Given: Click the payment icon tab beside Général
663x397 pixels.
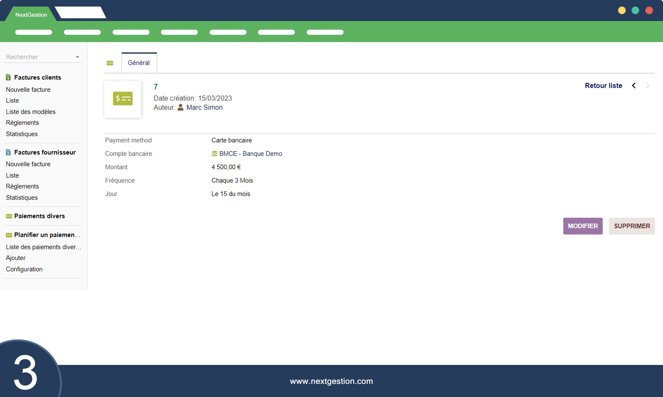Looking at the screenshot, I should pyautogui.click(x=110, y=63).
